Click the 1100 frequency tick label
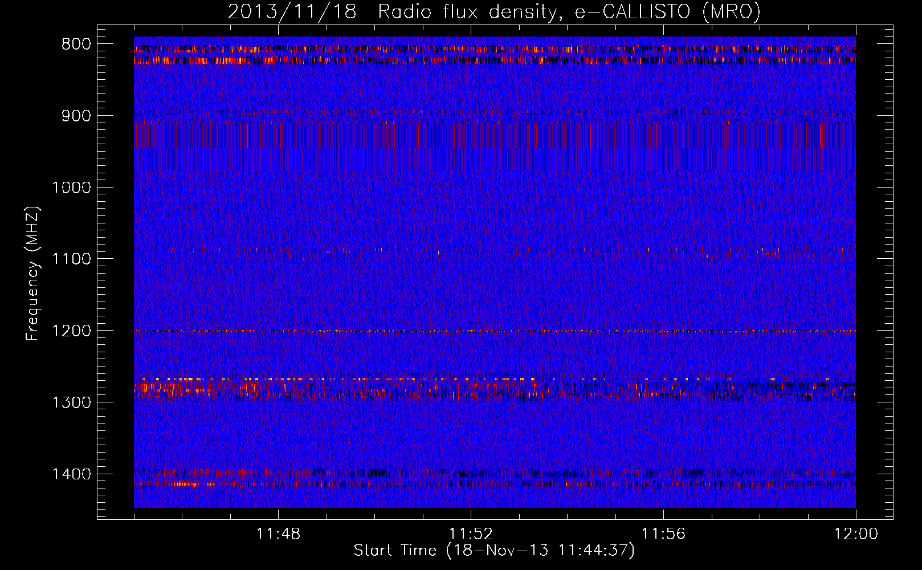This screenshot has width=922, height=570. [x=71, y=259]
